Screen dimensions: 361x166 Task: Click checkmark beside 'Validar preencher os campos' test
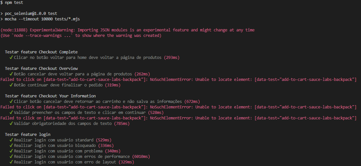(11, 112)
